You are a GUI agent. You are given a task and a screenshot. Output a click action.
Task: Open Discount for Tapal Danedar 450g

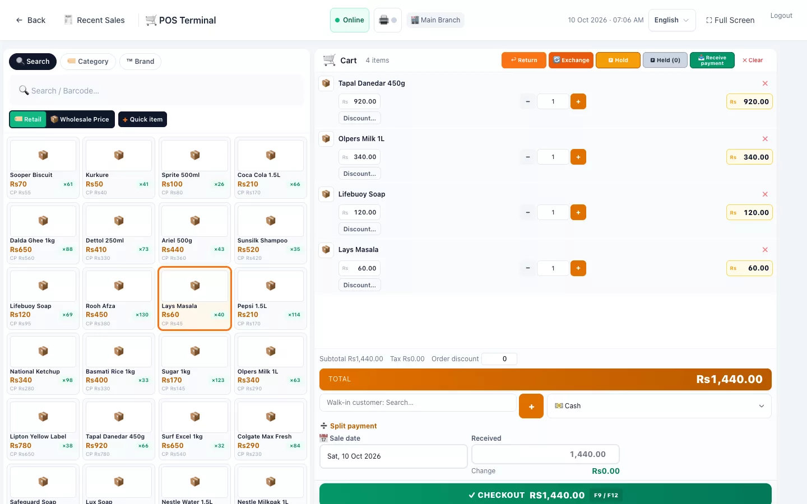coord(360,118)
